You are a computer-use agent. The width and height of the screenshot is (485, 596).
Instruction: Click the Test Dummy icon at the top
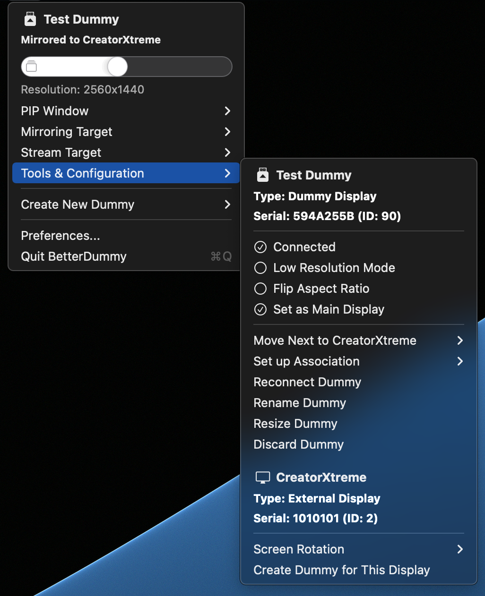[x=30, y=19]
